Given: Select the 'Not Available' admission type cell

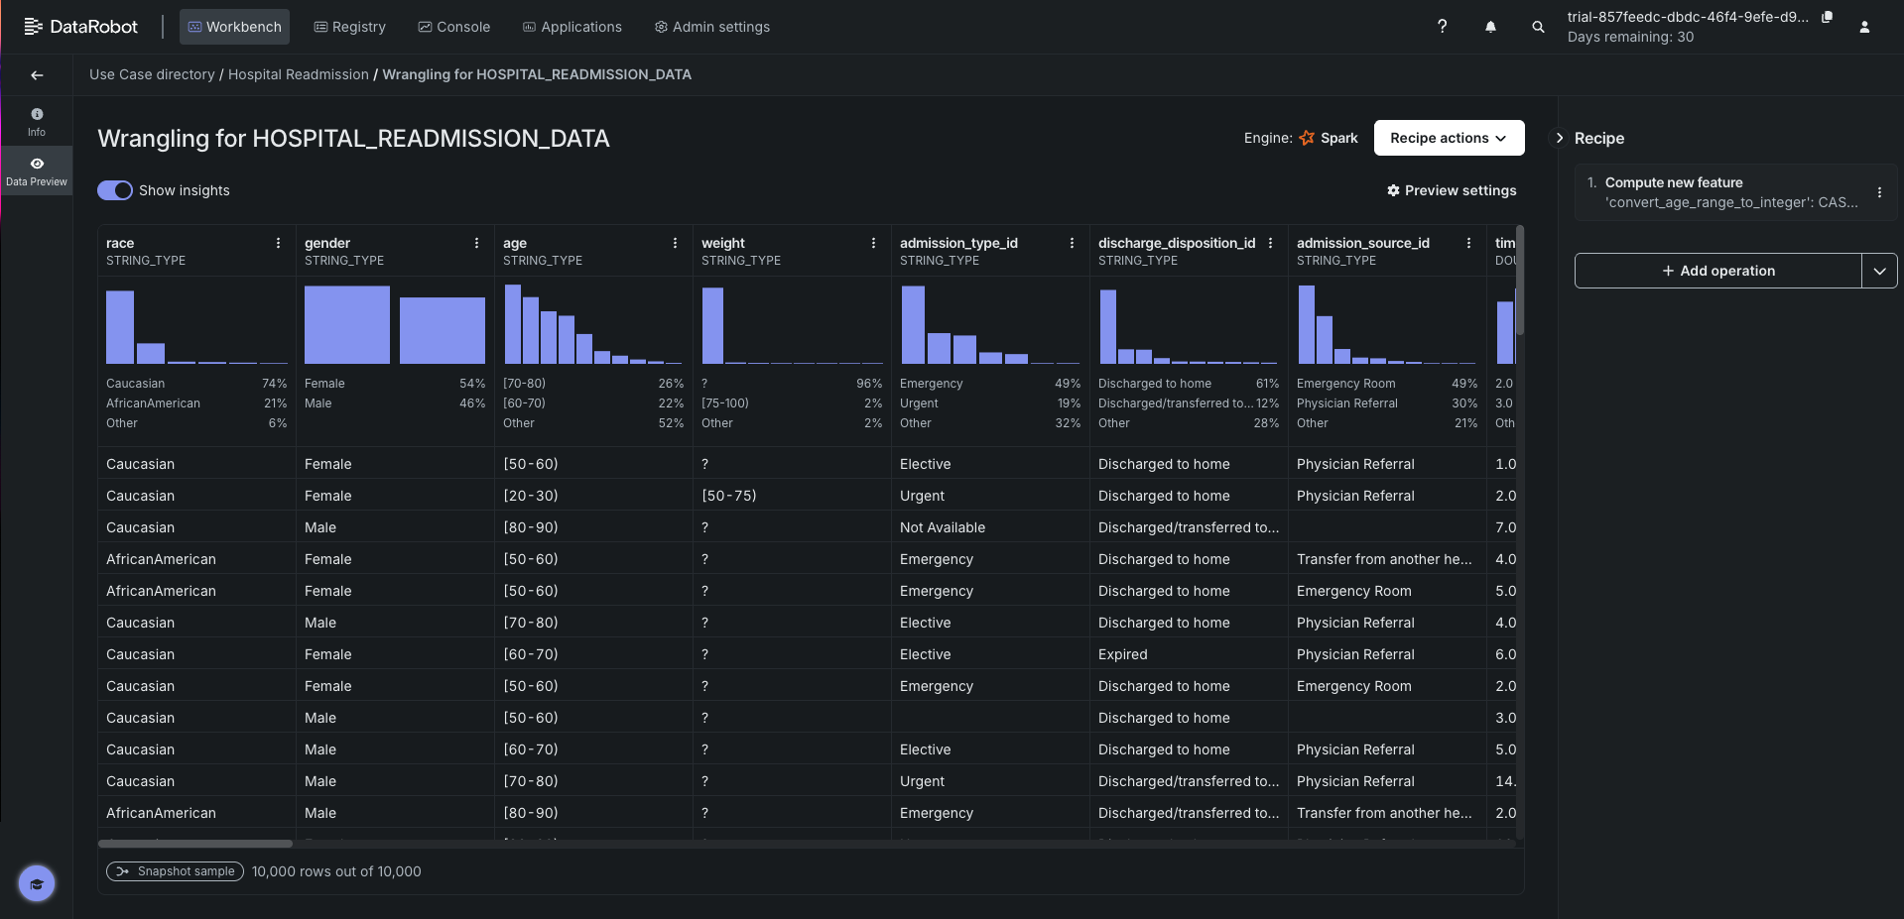Looking at the screenshot, I should (990, 527).
